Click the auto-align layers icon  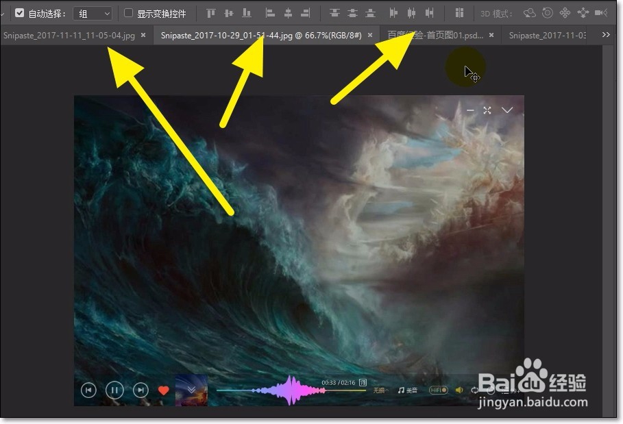pyautogui.click(x=459, y=14)
